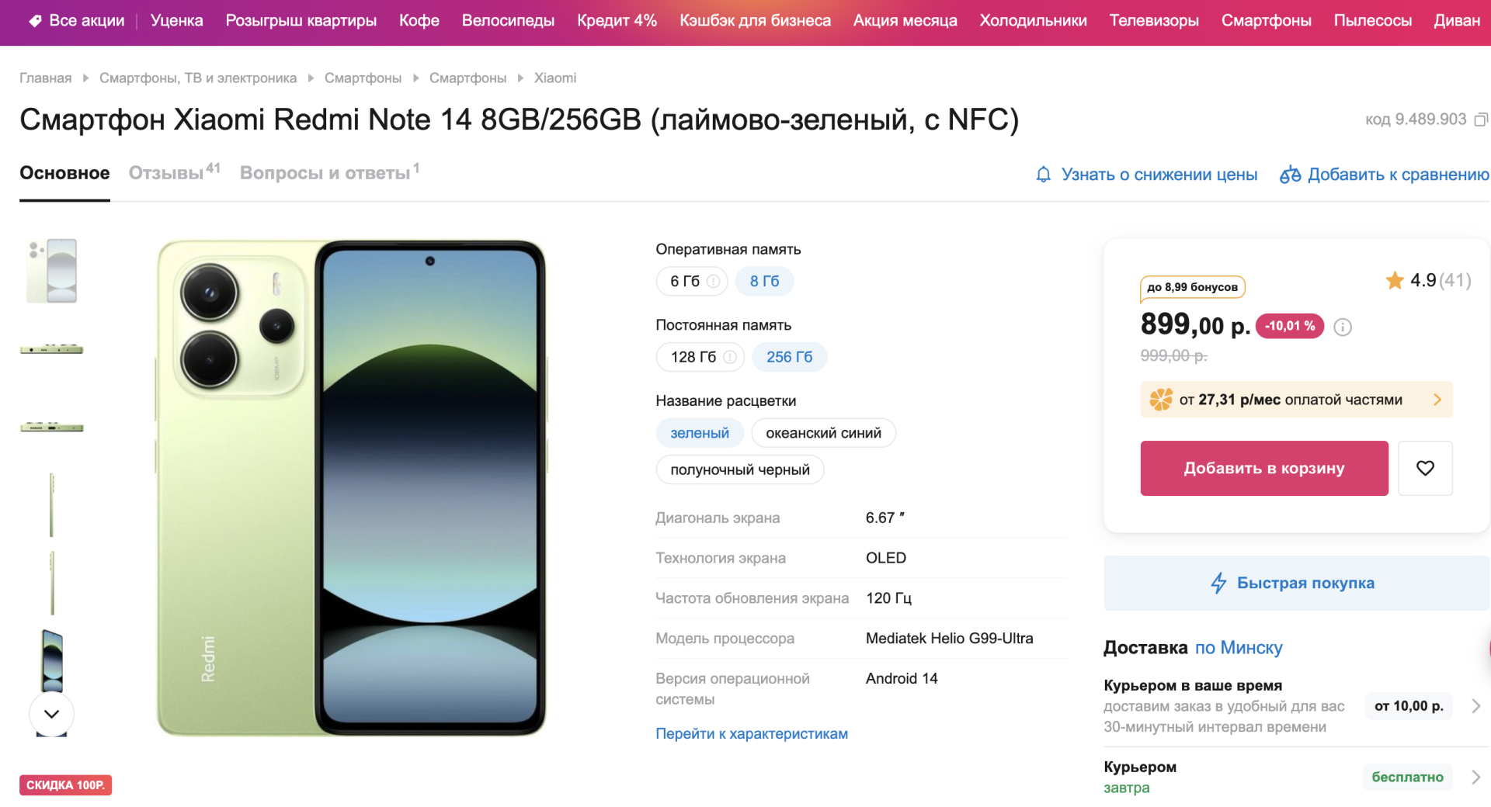The height and width of the screenshot is (807, 1491).
Task: Select 128 ГБ storage option
Action: (x=693, y=357)
